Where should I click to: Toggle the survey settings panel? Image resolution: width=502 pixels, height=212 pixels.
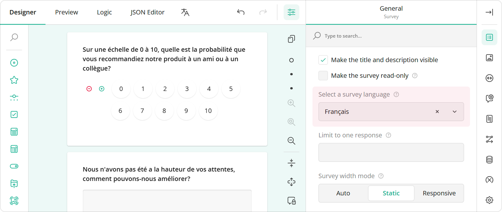click(291, 12)
